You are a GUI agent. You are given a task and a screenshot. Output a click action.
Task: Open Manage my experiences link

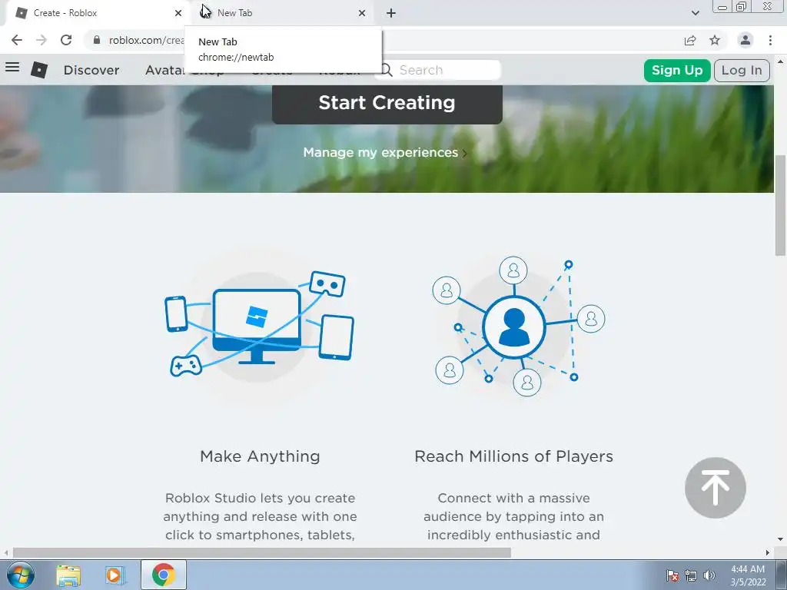pos(384,153)
